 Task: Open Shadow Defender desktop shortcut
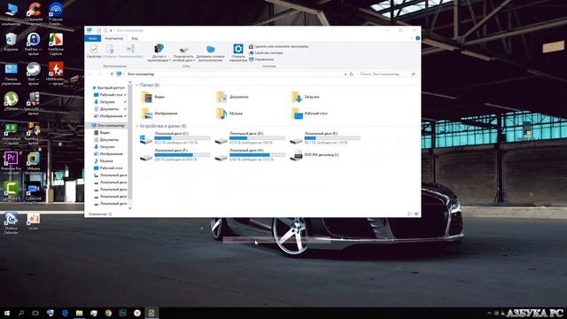pyautogui.click(x=11, y=223)
